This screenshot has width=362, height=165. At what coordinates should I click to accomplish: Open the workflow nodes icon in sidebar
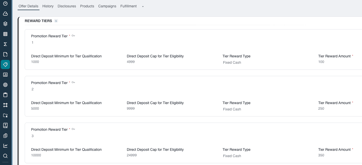point(5,105)
